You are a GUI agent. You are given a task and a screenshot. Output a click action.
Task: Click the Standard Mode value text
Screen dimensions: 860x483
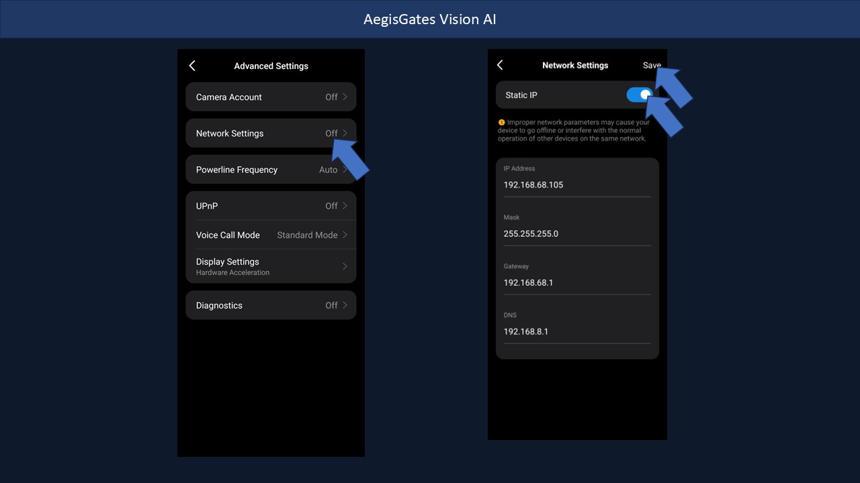click(307, 235)
